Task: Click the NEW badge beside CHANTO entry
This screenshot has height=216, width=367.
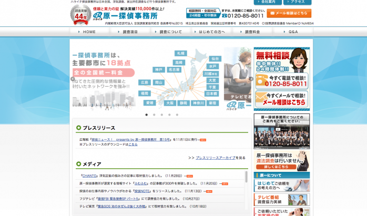Action: point(190,176)
